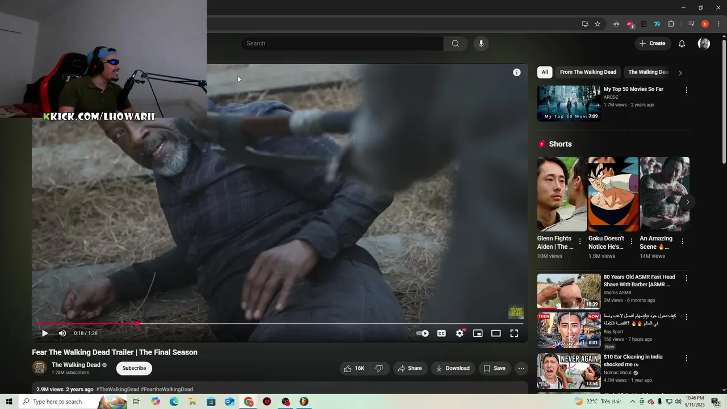Open Task View on the taskbar

point(136,402)
